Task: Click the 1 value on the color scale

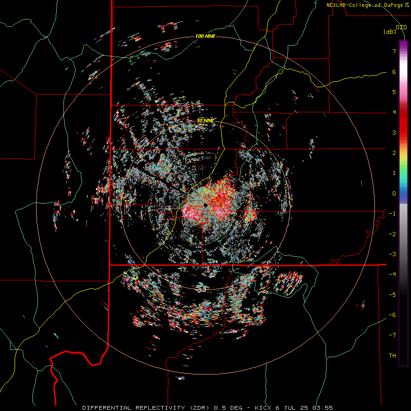Action: pos(394,173)
